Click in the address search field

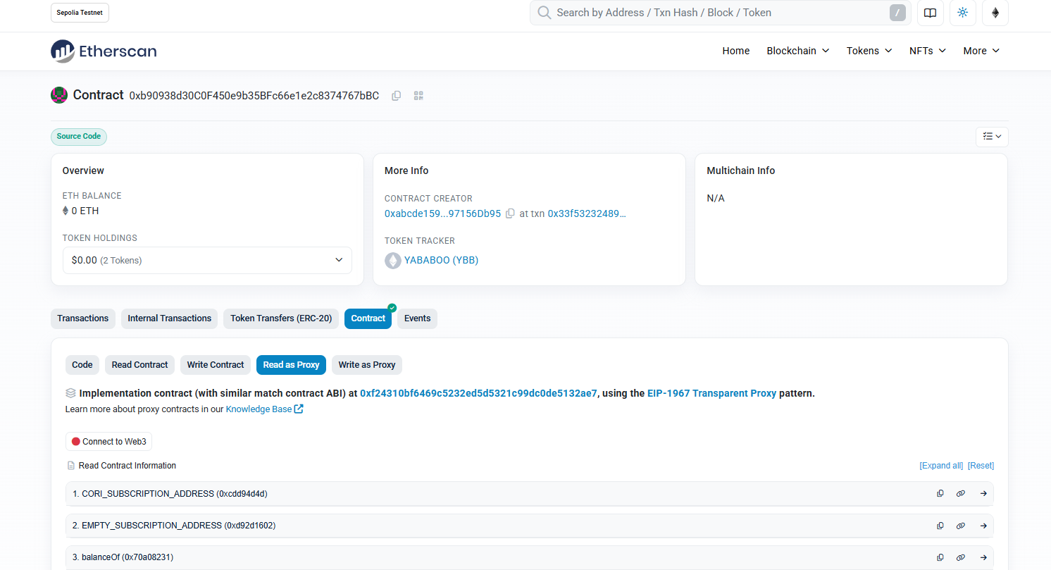(x=719, y=13)
